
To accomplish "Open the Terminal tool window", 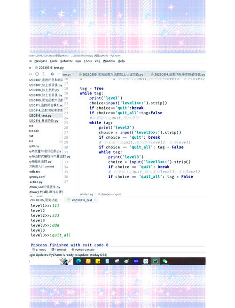I will (59, 250).
